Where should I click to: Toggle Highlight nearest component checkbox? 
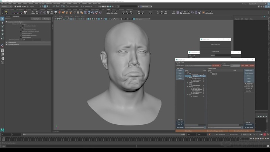[x=21, y=35]
